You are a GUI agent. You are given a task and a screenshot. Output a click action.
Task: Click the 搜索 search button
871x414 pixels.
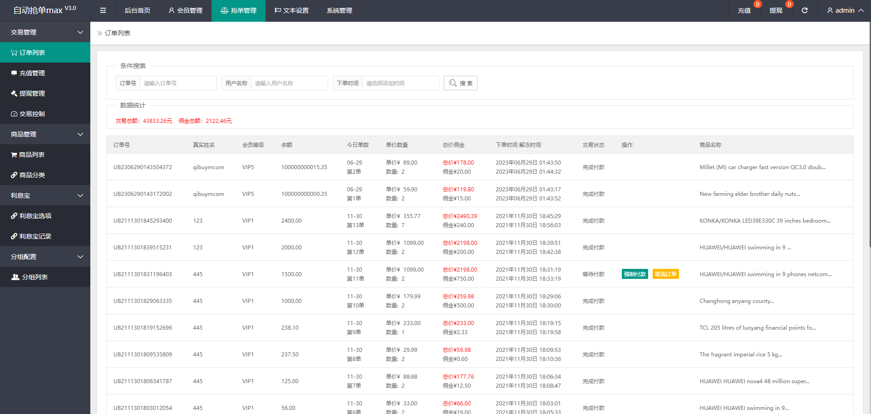tap(460, 83)
